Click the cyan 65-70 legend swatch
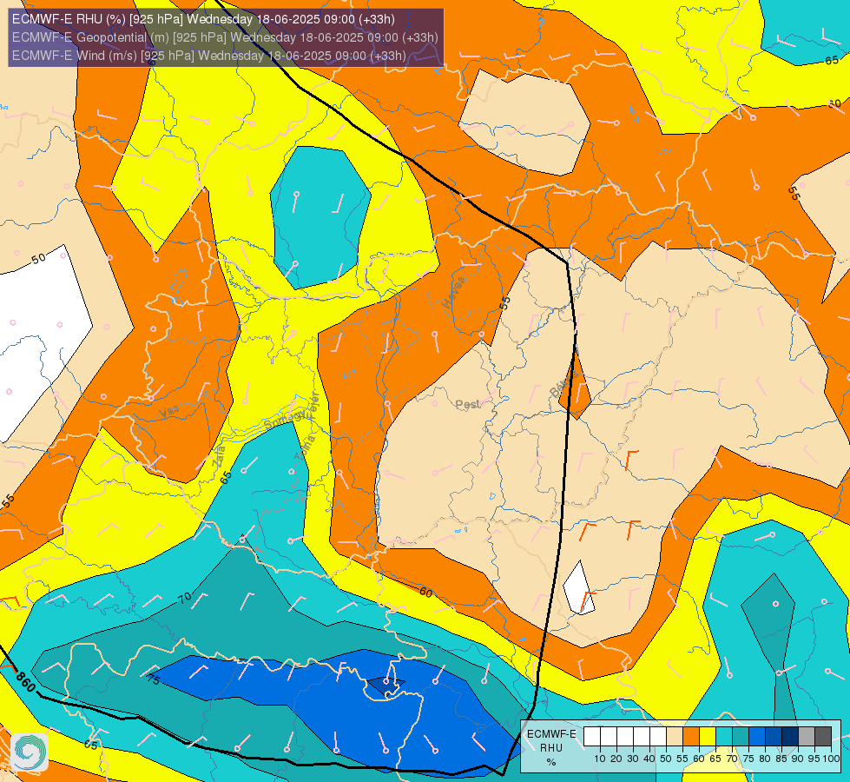The width and height of the screenshot is (850, 782). (x=724, y=737)
